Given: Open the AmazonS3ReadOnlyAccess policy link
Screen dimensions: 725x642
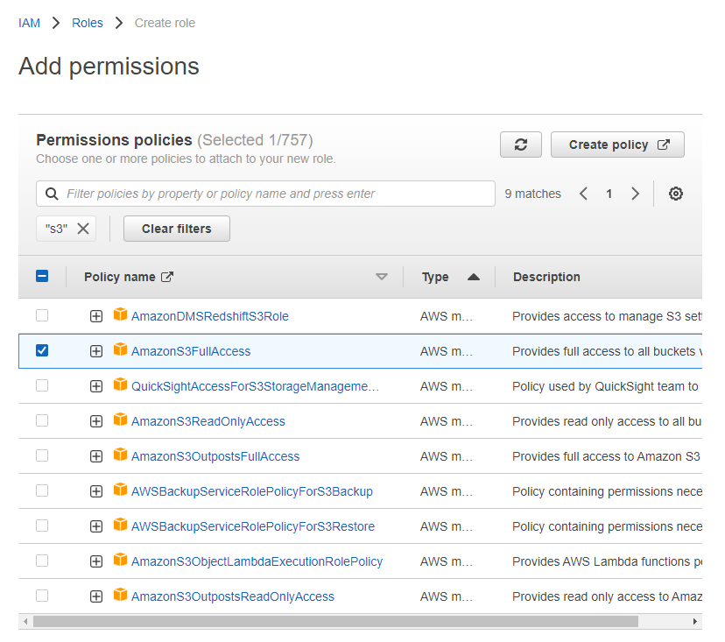Looking at the screenshot, I should 208,421.
